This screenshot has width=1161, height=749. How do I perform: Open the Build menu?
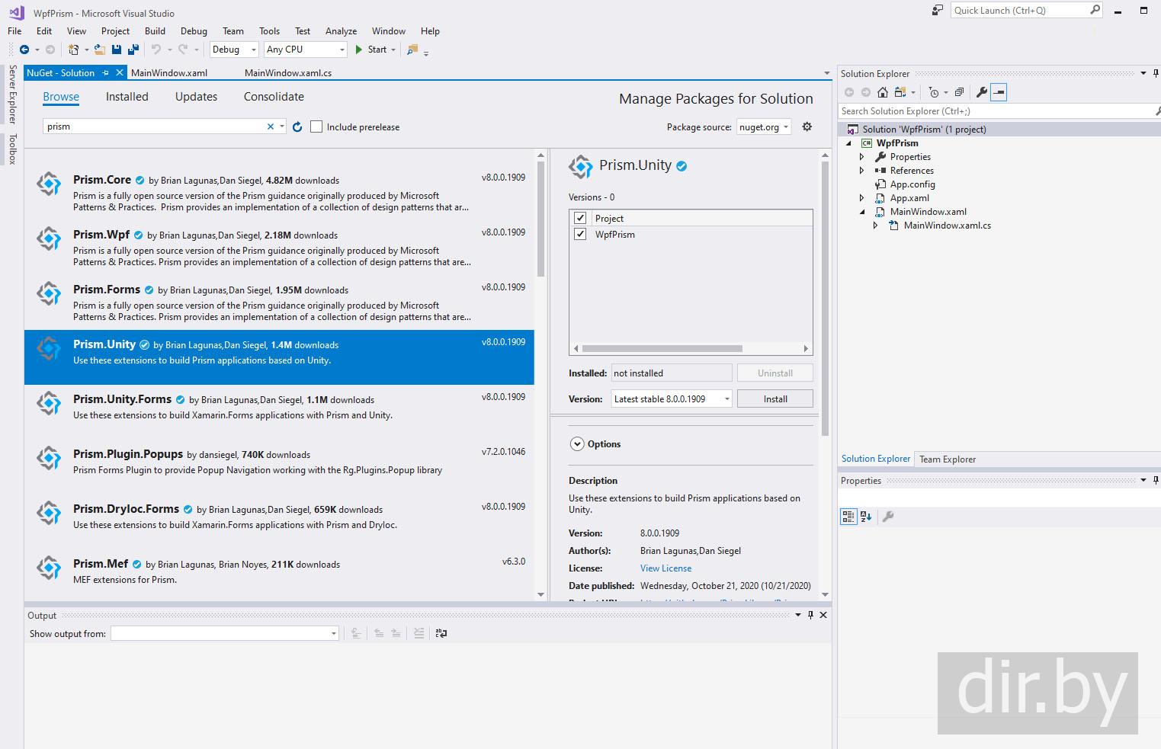click(155, 31)
